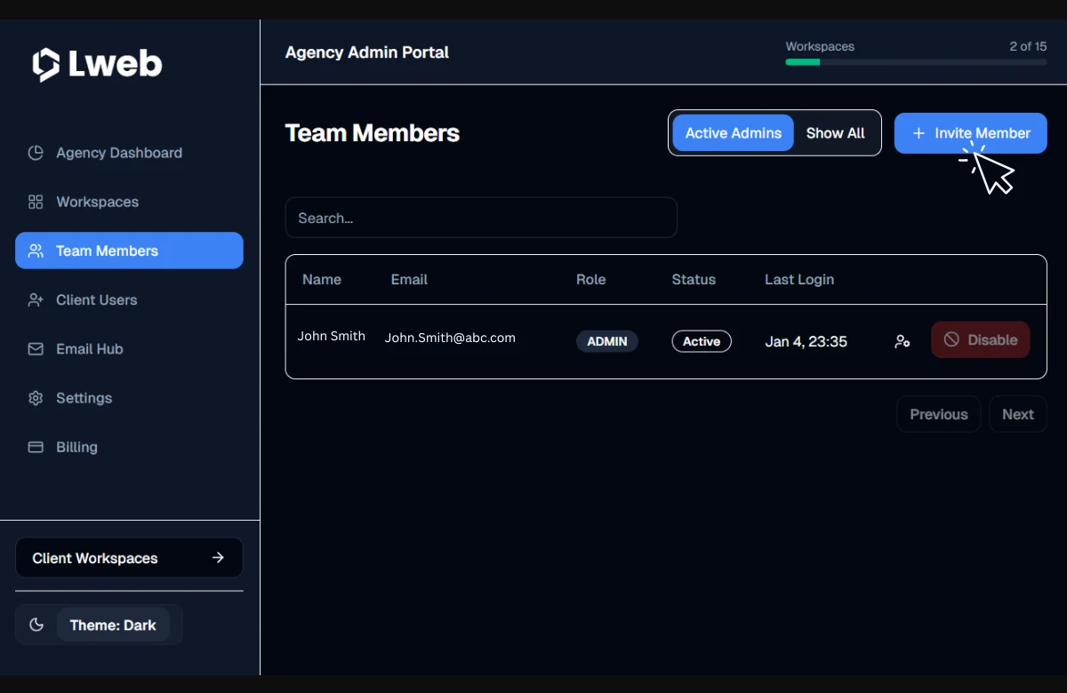Click the Workspaces usage progress bar
The height and width of the screenshot is (693, 1067).
(916, 62)
